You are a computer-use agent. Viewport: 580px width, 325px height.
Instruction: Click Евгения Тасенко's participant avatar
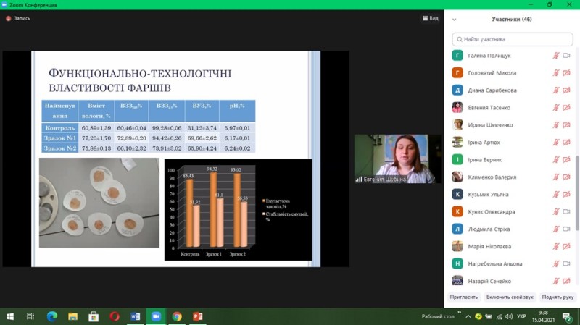coord(457,108)
